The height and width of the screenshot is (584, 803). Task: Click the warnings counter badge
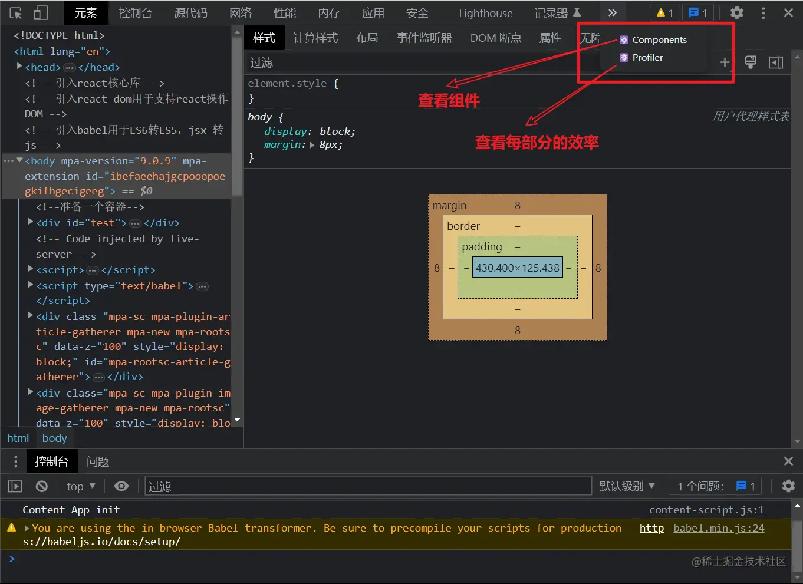pos(665,13)
